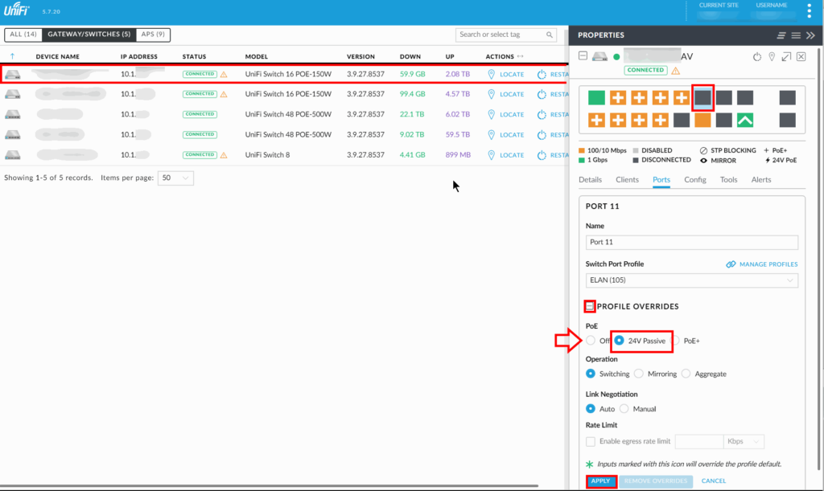Click restart icon for switch with 59.9 GB down

542,74
